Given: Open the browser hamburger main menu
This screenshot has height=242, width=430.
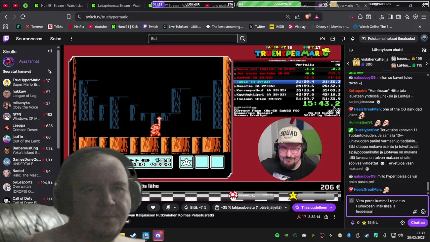Looking at the screenshot, I should pyautogui.click(x=424, y=17).
